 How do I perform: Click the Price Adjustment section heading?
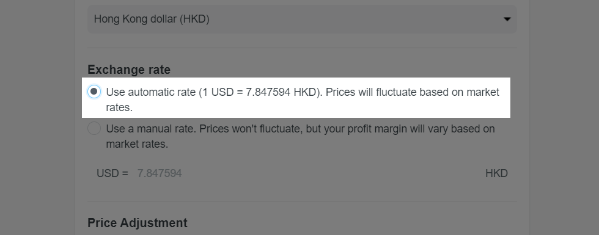[x=137, y=223]
